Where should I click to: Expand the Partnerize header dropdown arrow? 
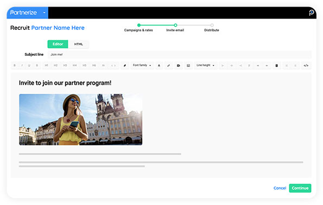pyautogui.click(x=45, y=12)
